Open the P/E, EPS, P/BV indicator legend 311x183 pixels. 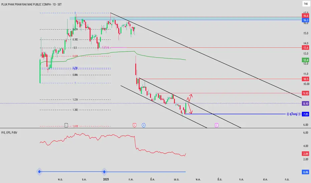[x=9, y=132]
